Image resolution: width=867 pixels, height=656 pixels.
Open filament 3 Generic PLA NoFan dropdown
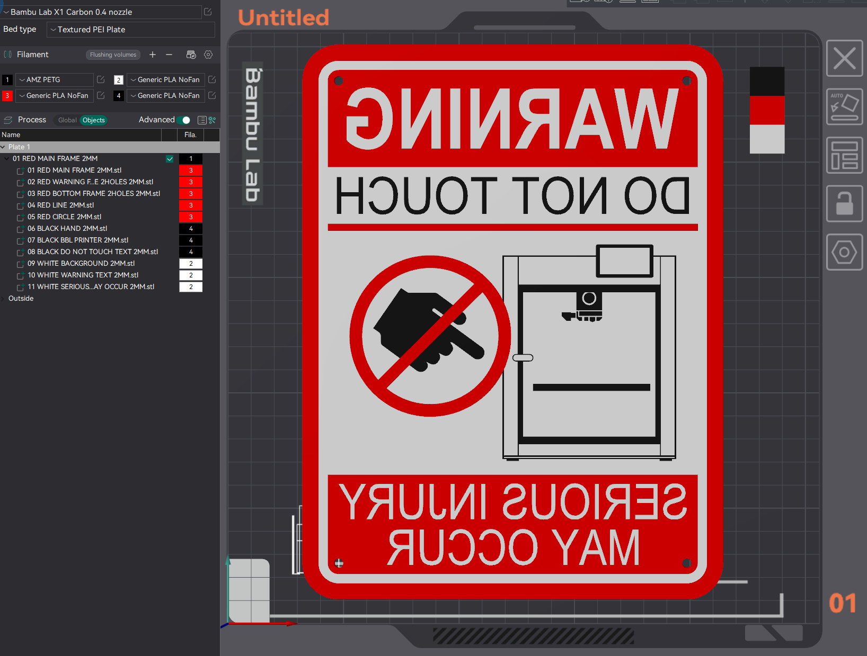click(55, 96)
